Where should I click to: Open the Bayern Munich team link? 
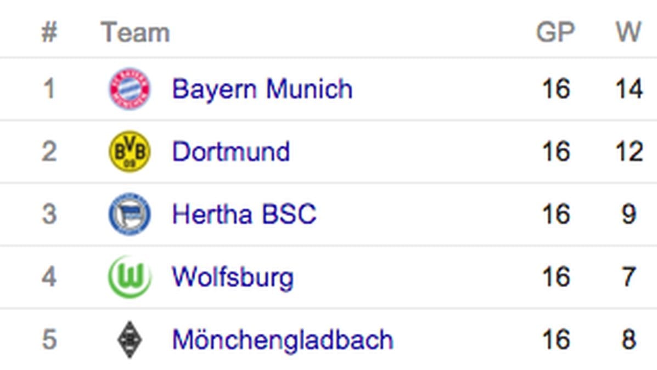[x=262, y=89]
